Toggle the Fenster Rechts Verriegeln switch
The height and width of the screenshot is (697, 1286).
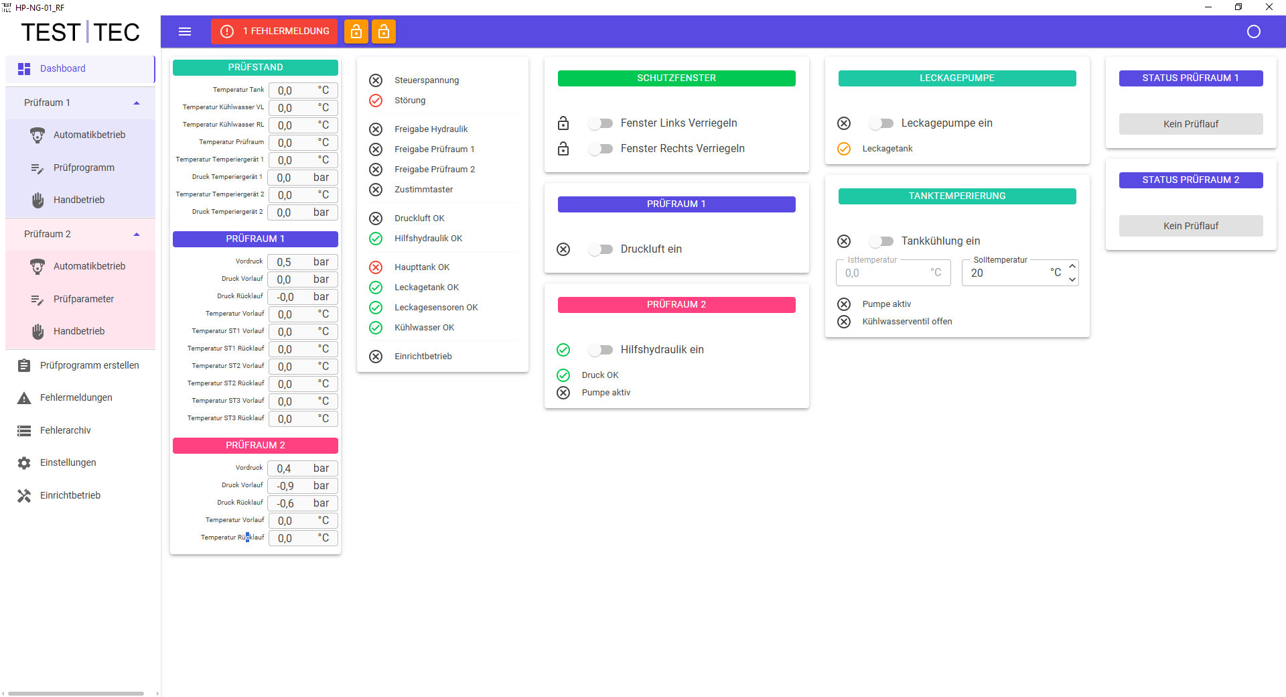[x=601, y=149]
